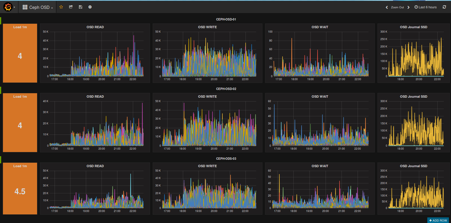This screenshot has height=223, width=451.
Task: Click inside CEPH-ODS-03 OSD Journal SSD graph
Action: [x=416, y=189]
